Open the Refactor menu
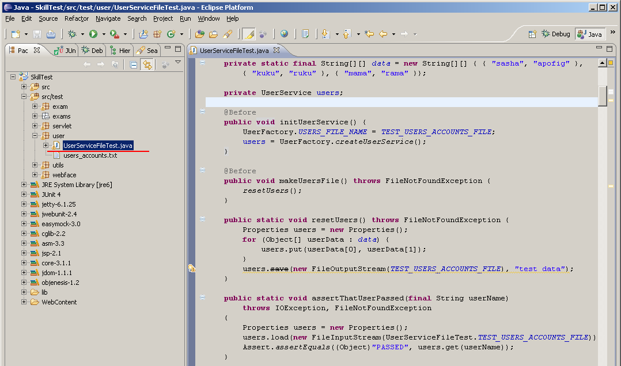This screenshot has width=621, height=366. point(77,18)
